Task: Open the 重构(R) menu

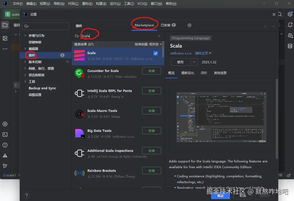Action: (87, 4)
